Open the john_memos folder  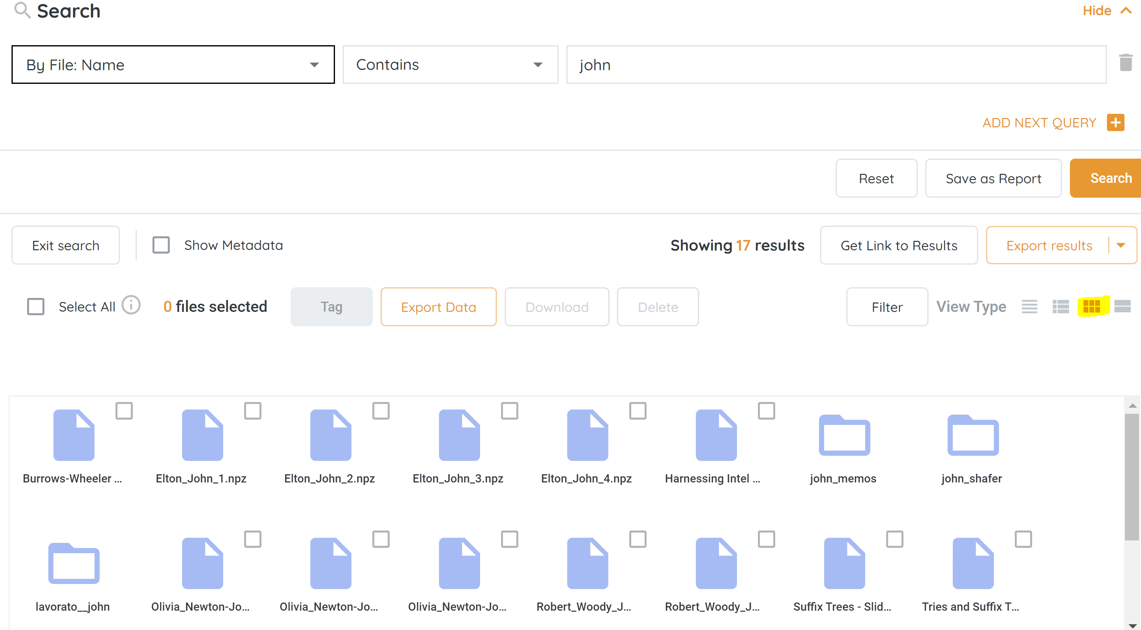(x=844, y=436)
